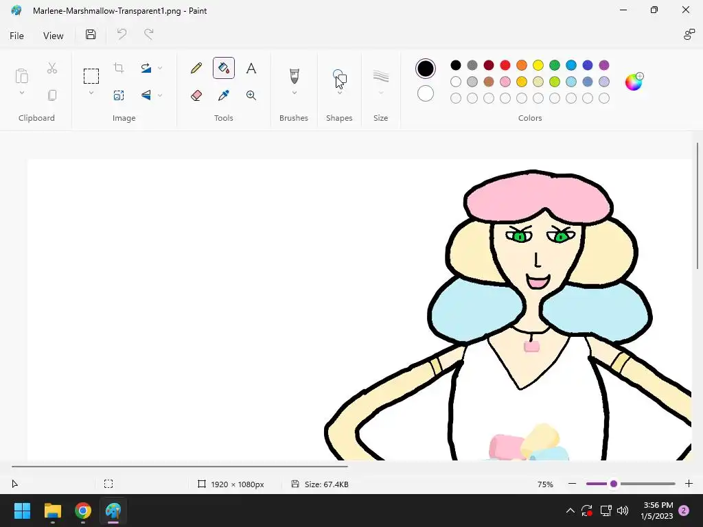Activate the Color picker eyedropper
This screenshot has width=703, height=527.
(223, 95)
